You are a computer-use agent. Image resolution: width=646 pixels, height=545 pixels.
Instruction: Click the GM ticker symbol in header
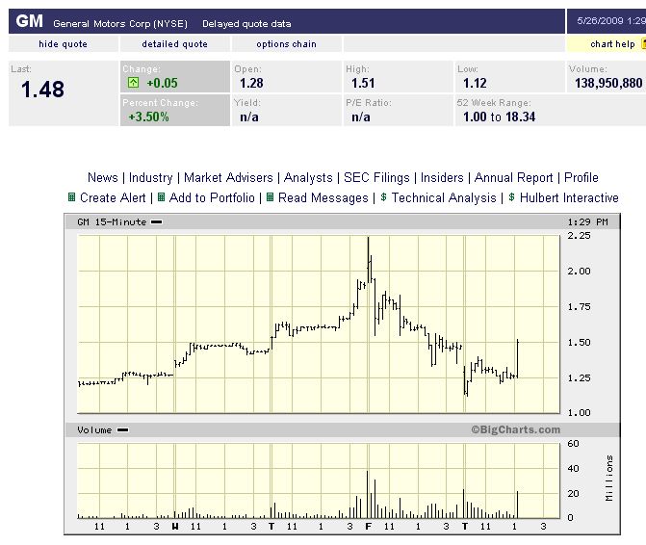(x=29, y=21)
